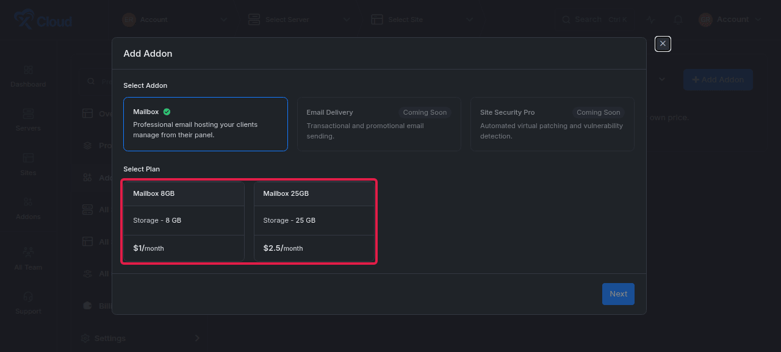
Task: Click the Add Addon dialog title
Action: [148, 54]
